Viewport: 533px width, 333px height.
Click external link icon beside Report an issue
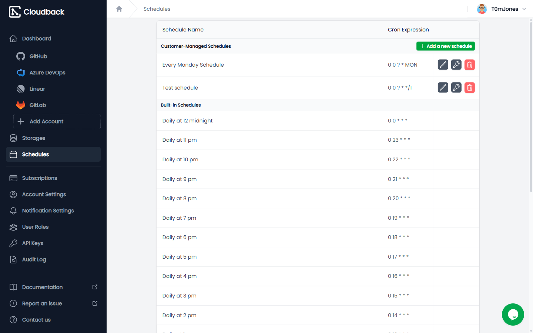tap(95, 303)
